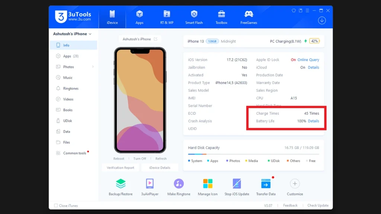
Task: Click the 45 Times charge value
Action: (x=311, y=113)
